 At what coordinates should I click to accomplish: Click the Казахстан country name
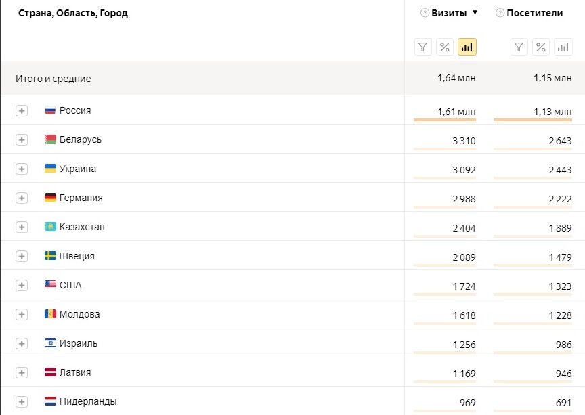coord(82,227)
